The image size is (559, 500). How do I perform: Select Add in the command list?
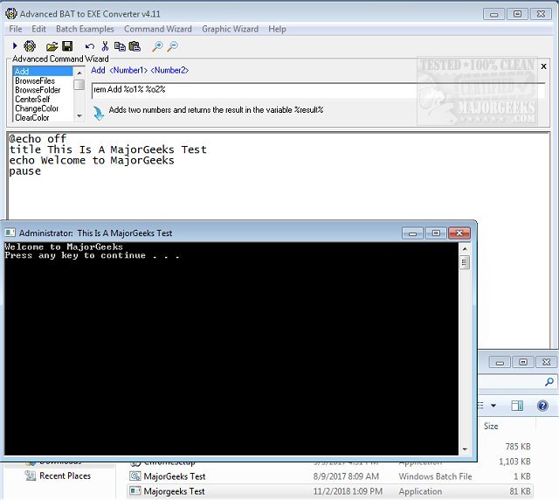coord(43,72)
